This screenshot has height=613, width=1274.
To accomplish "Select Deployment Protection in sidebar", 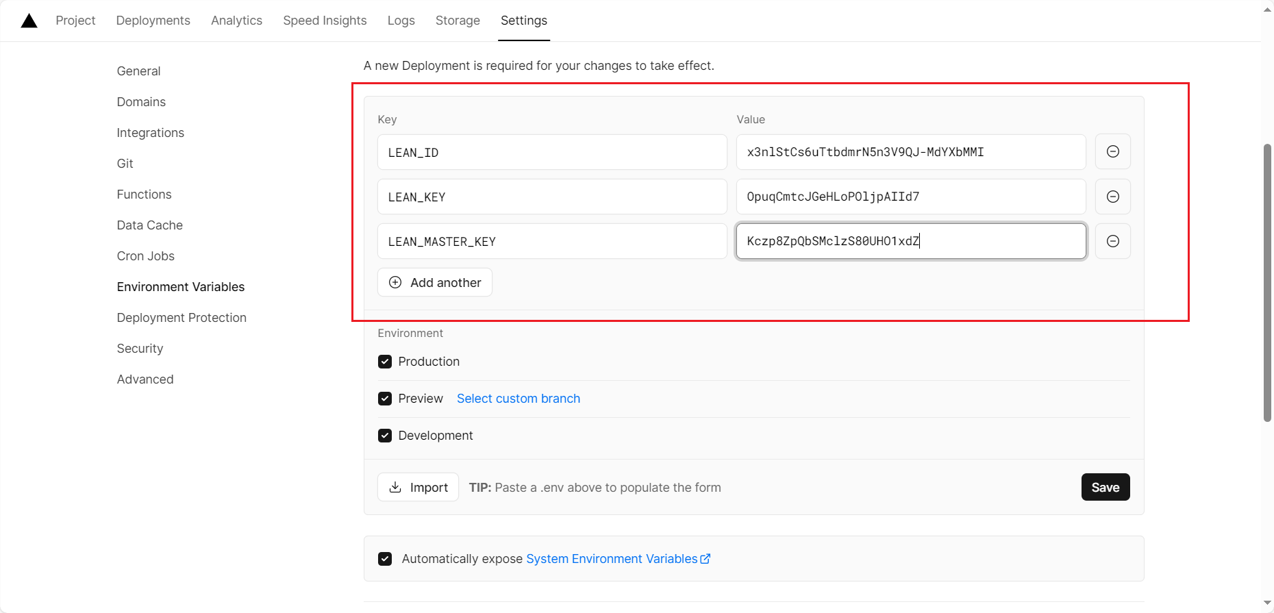I will coord(182,318).
